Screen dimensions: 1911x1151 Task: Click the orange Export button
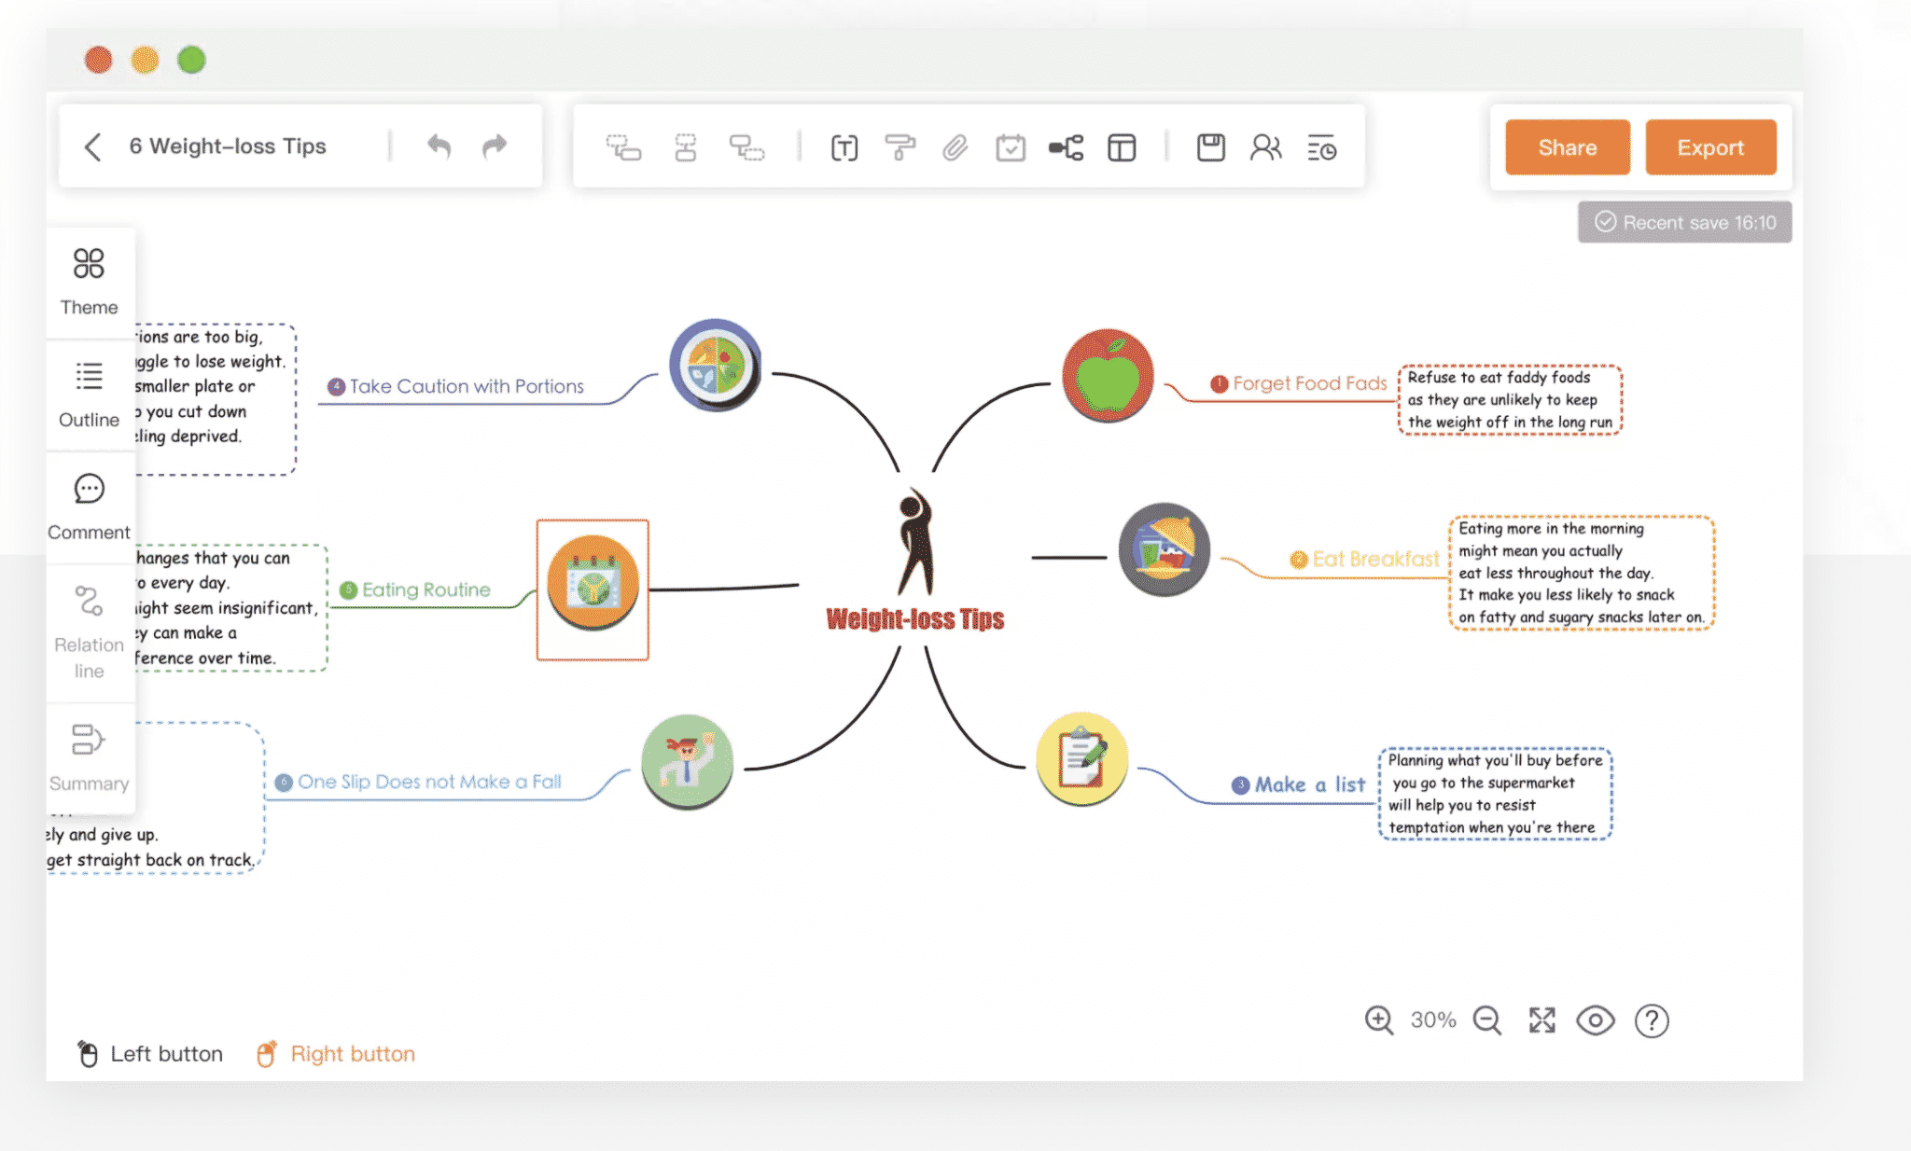coord(1709,147)
